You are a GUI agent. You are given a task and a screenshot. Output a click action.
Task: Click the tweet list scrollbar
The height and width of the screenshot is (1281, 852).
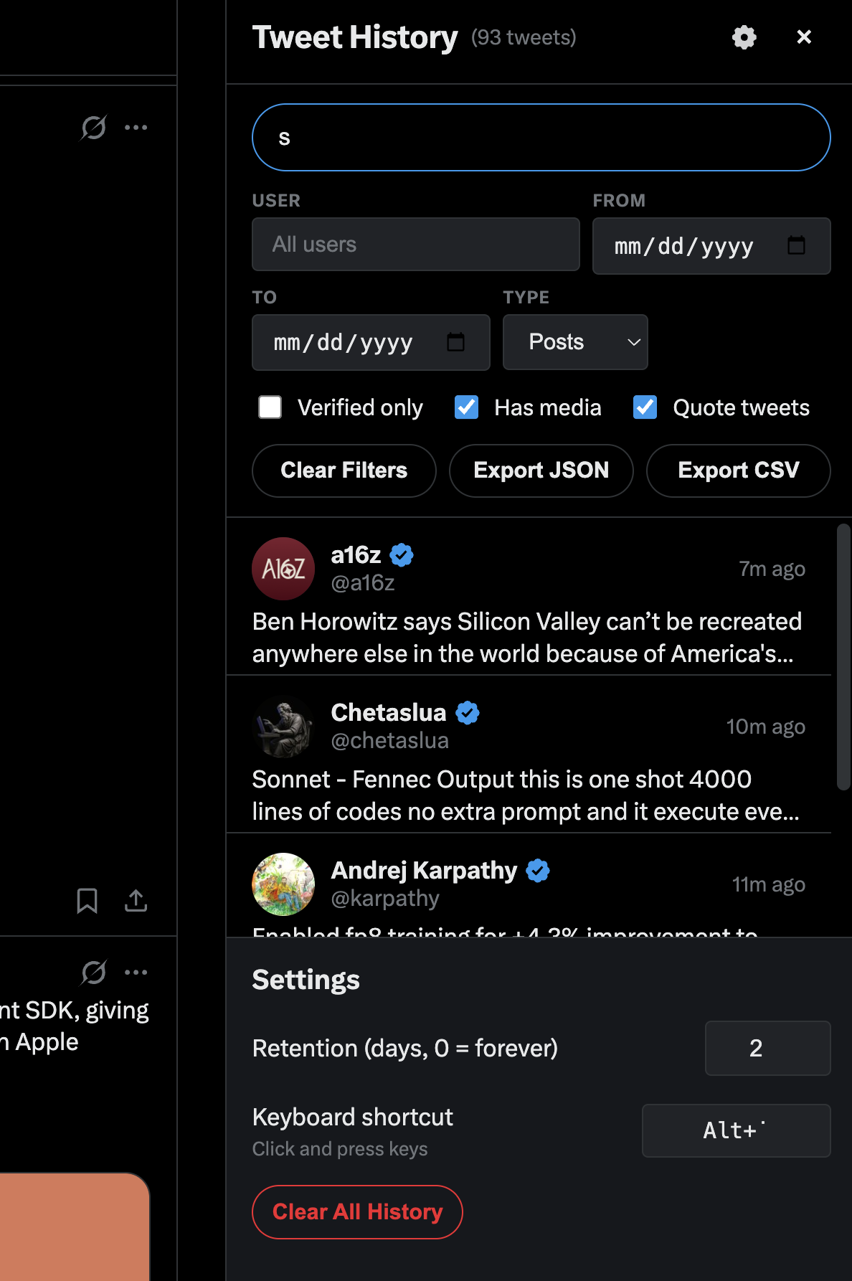tap(843, 656)
